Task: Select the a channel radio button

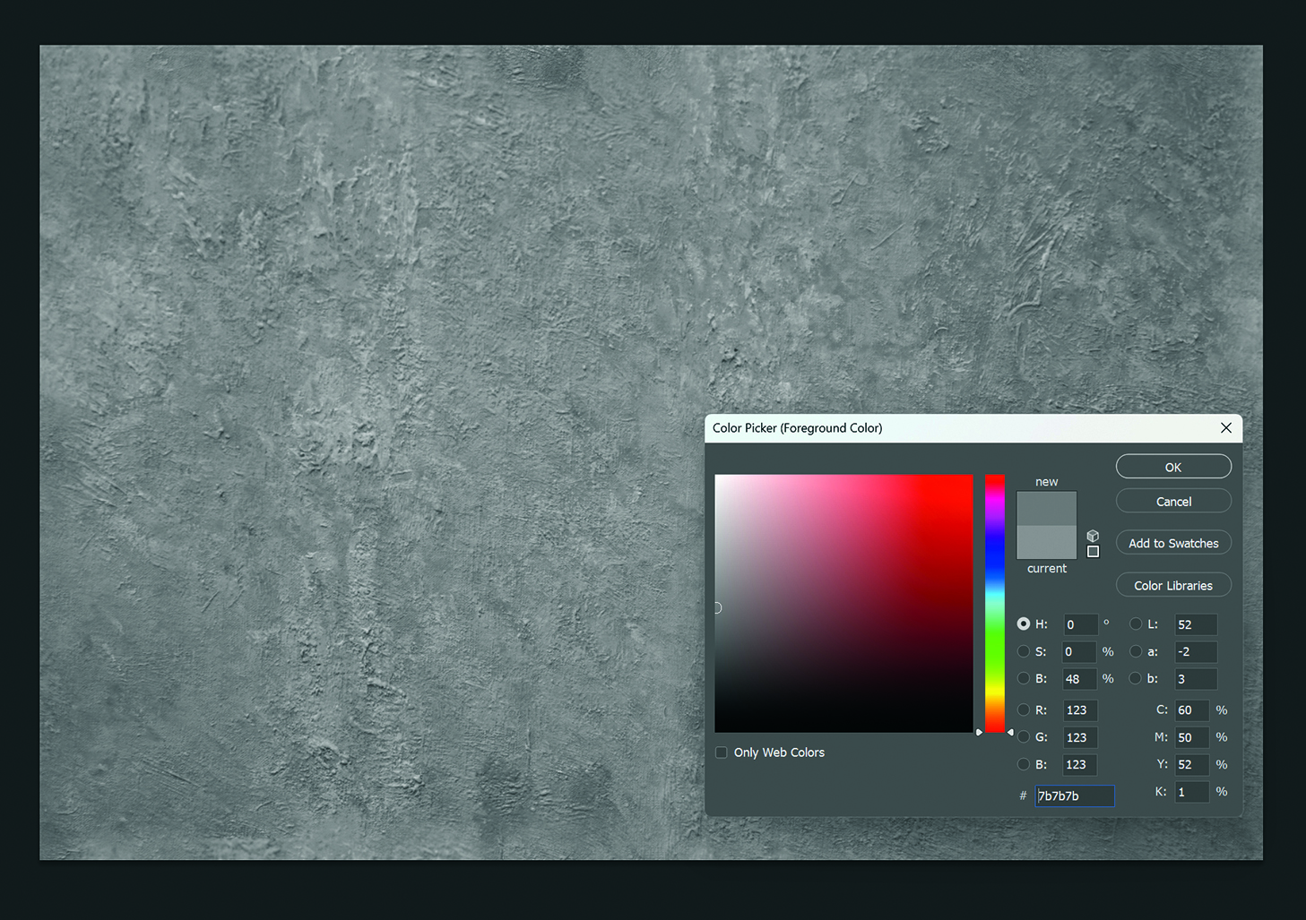Action: point(1136,651)
